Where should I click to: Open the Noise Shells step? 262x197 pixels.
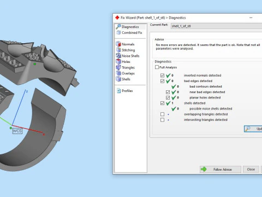click(x=130, y=56)
